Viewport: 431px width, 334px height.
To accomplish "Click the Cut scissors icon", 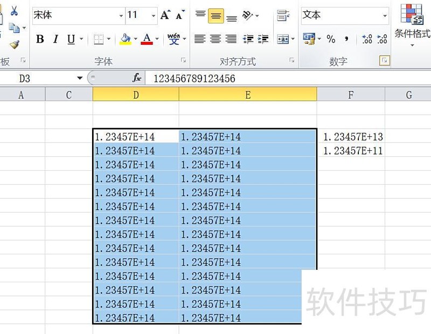I will tap(14, 11).
